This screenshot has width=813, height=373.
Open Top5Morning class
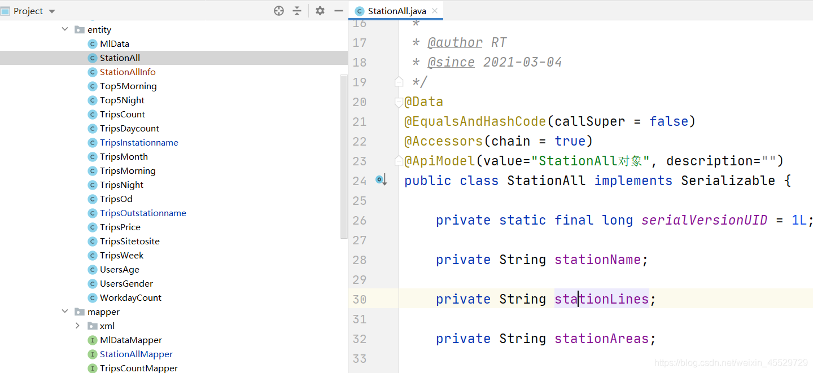point(128,86)
